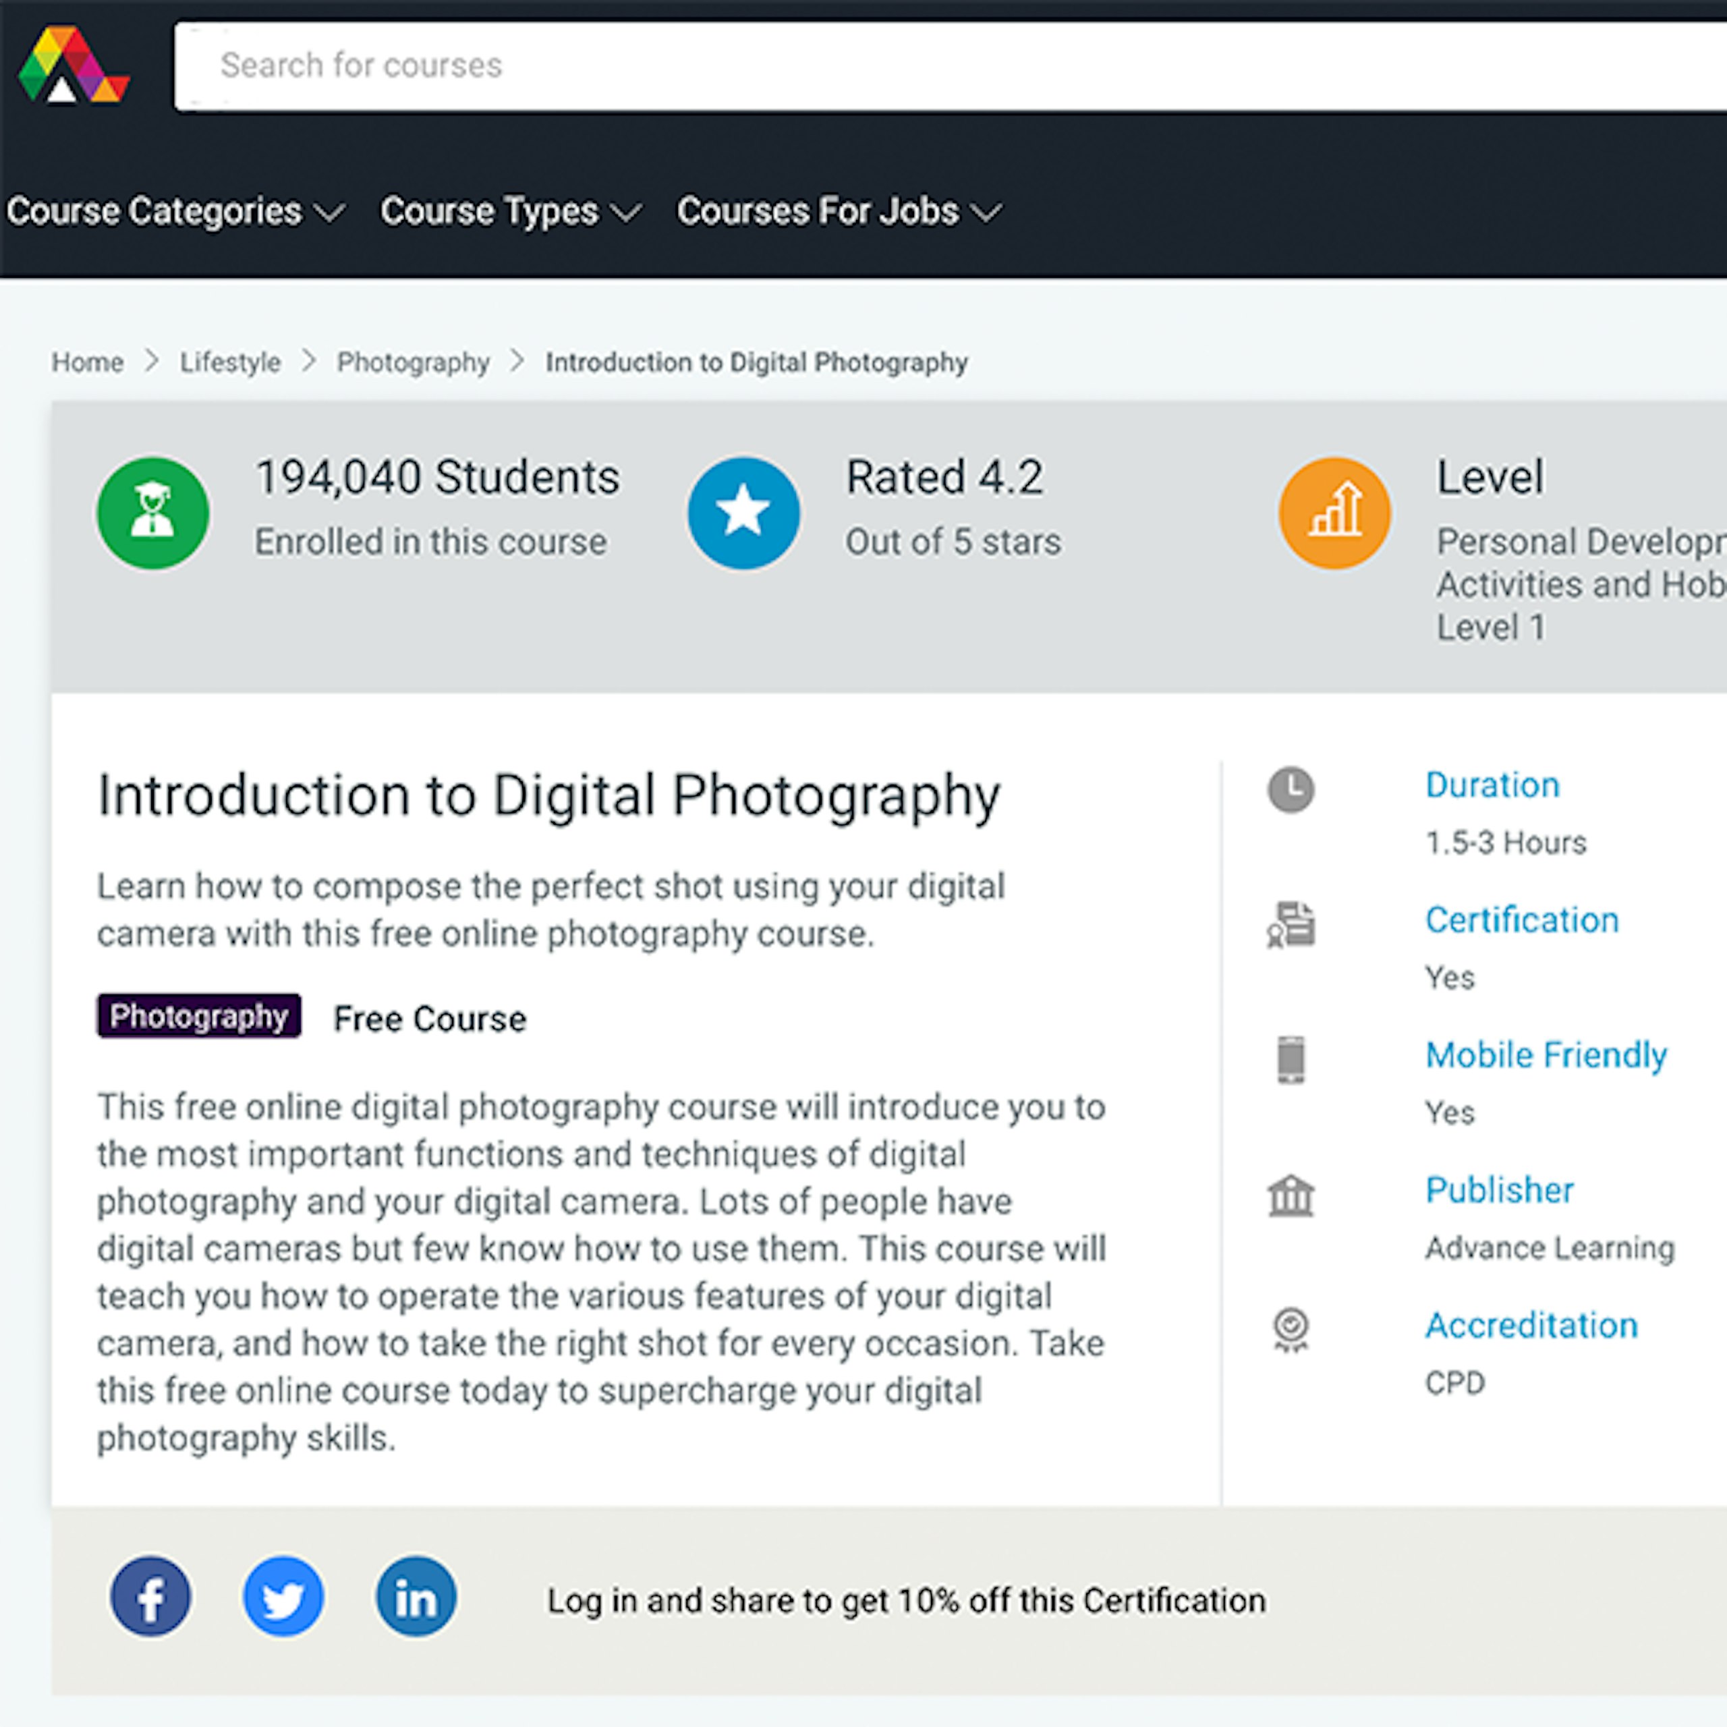Go to Home breadcrumb
Screen dimensions: 1727x1727
click(x=88, y=362)
